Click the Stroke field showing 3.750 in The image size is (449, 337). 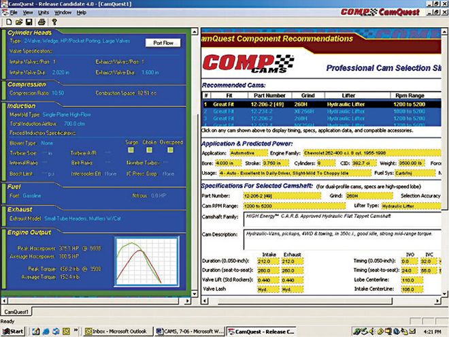tap(276, 163)
